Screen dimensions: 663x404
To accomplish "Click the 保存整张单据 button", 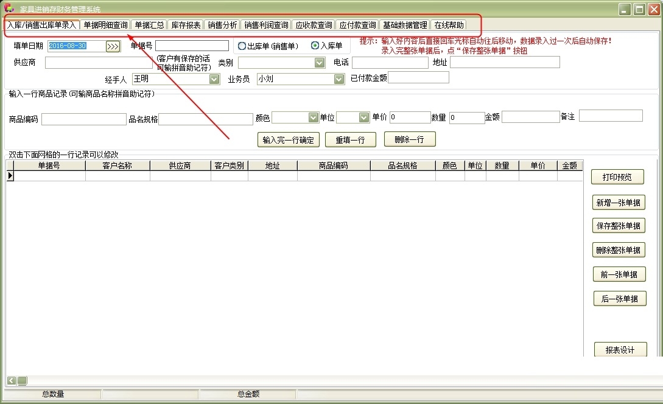I will point(618,226).
